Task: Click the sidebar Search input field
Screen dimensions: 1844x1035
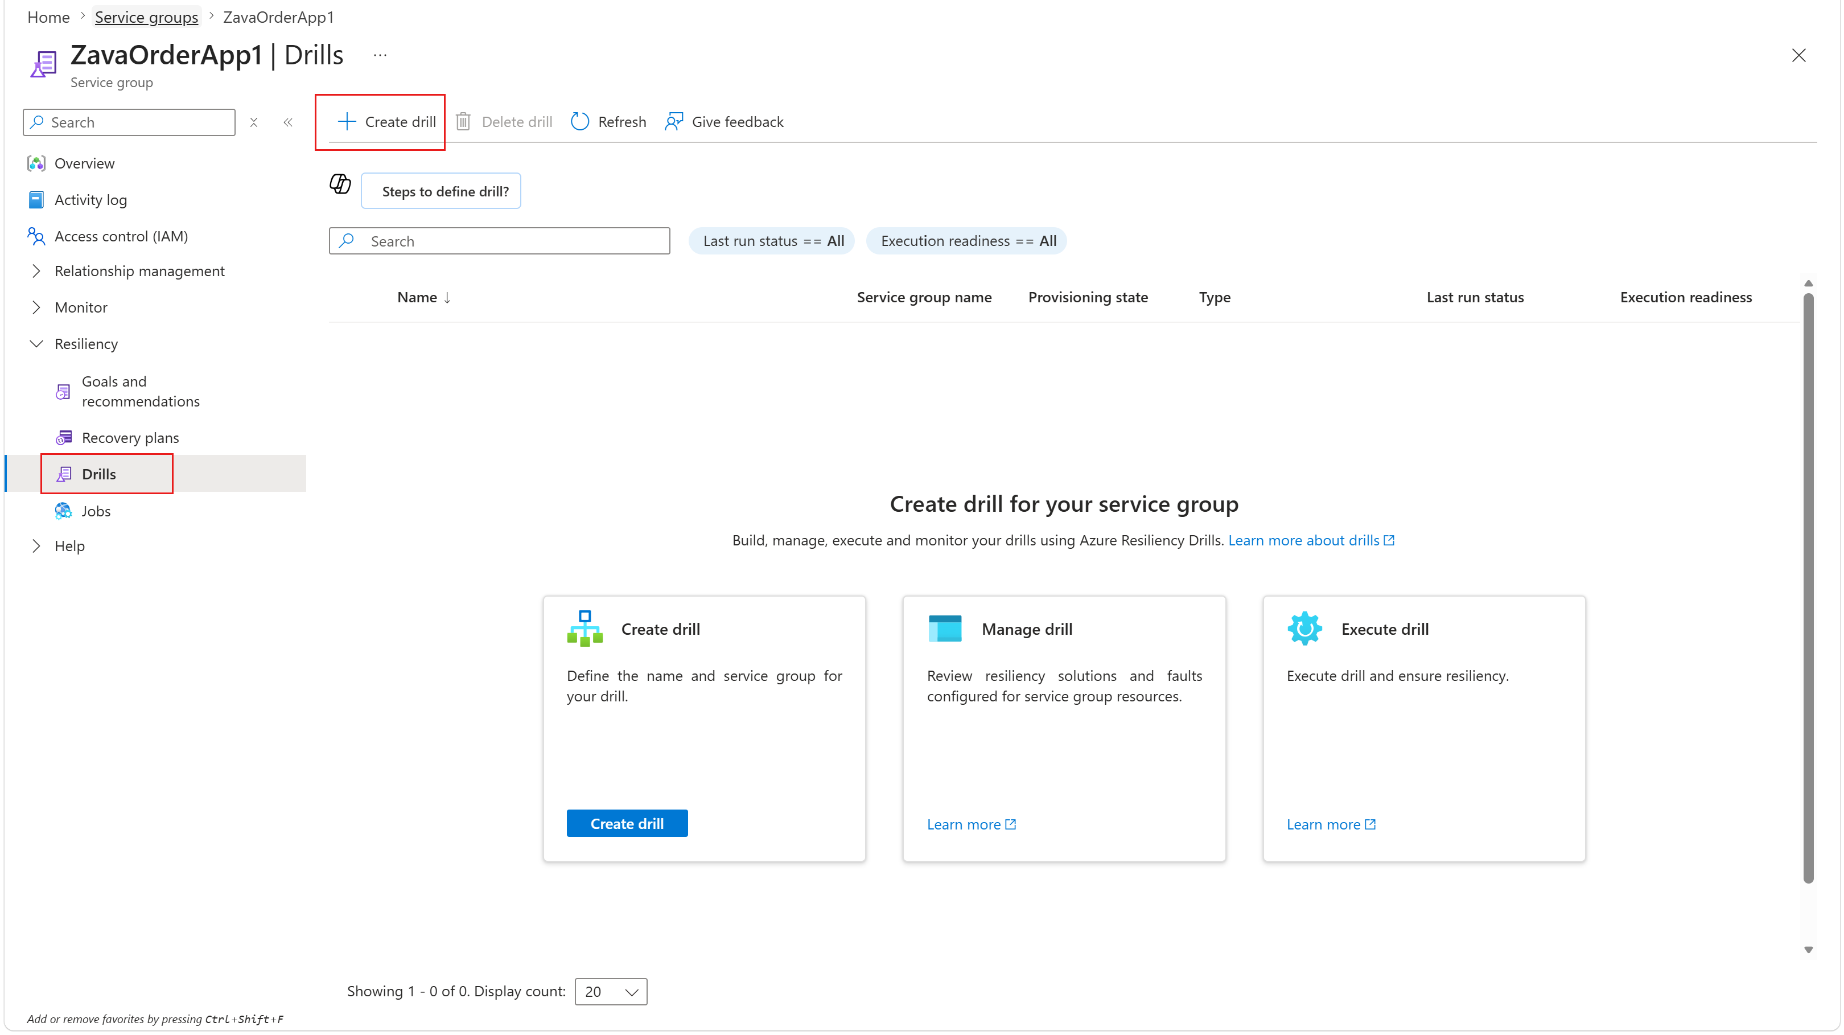Action: [129, 122]
